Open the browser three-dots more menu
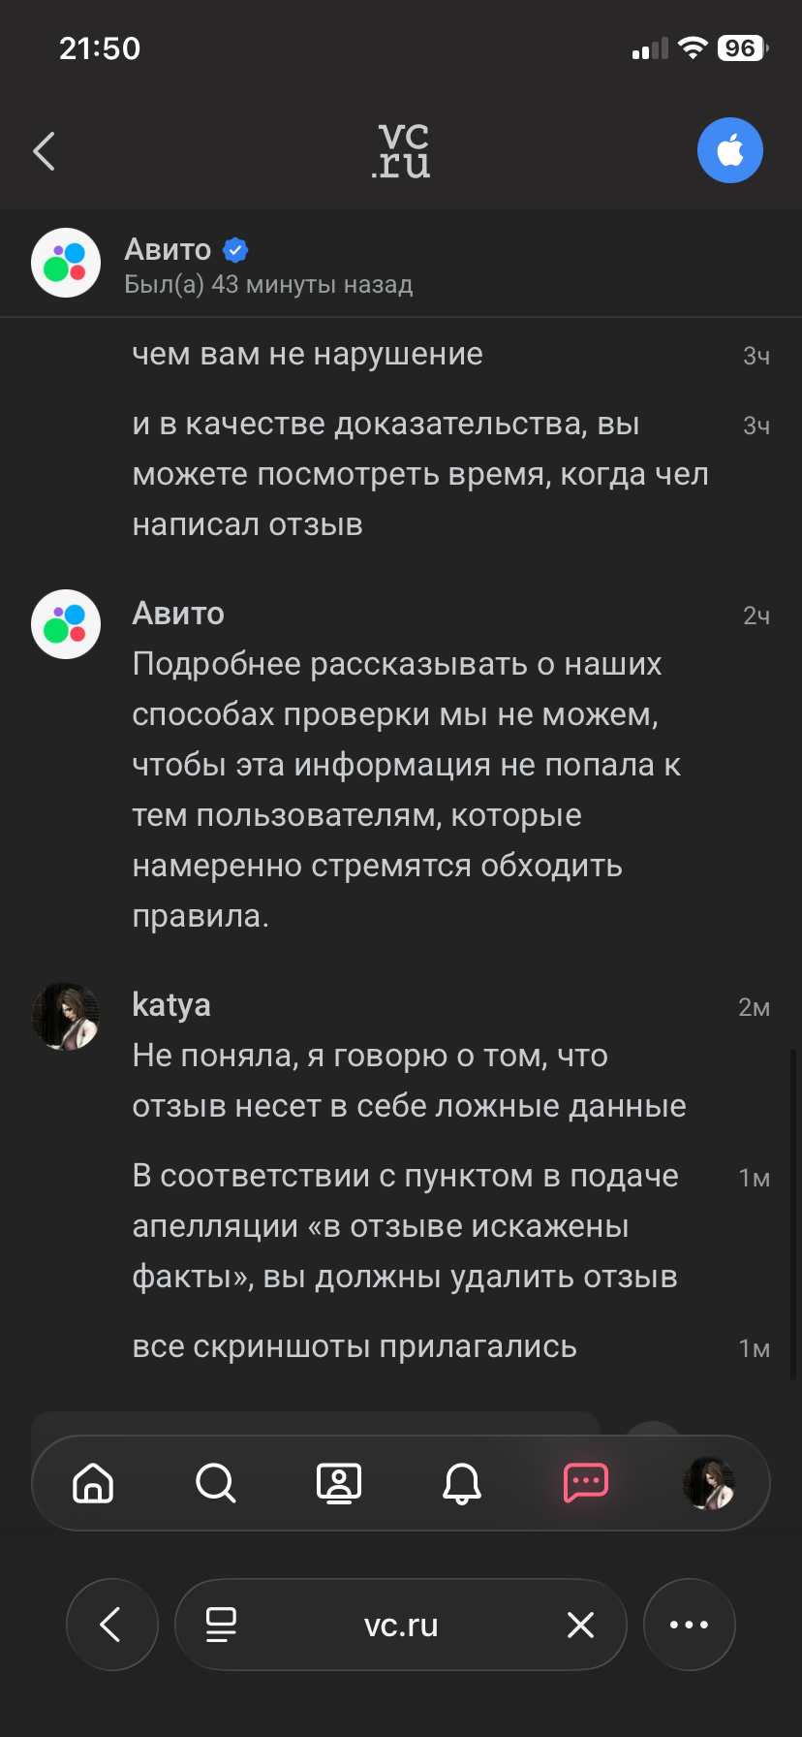Viewport: 802px width, 1737px height. coord(690,1625)
